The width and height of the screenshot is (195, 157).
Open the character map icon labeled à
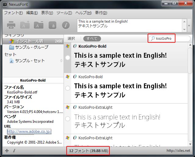tap(52, 25)
